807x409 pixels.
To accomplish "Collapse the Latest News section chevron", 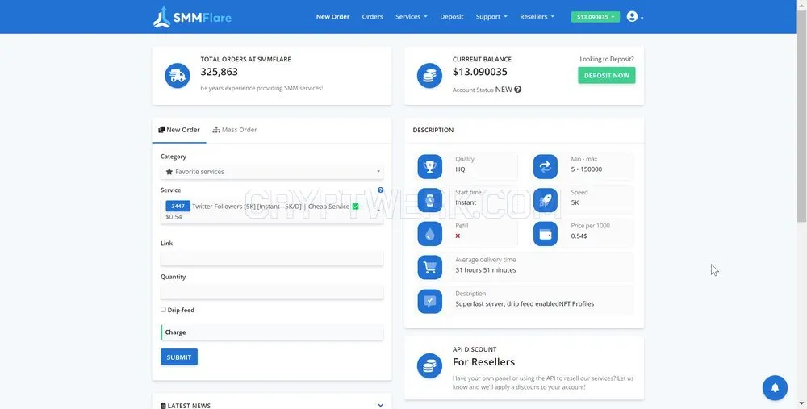I will point(380,406).
